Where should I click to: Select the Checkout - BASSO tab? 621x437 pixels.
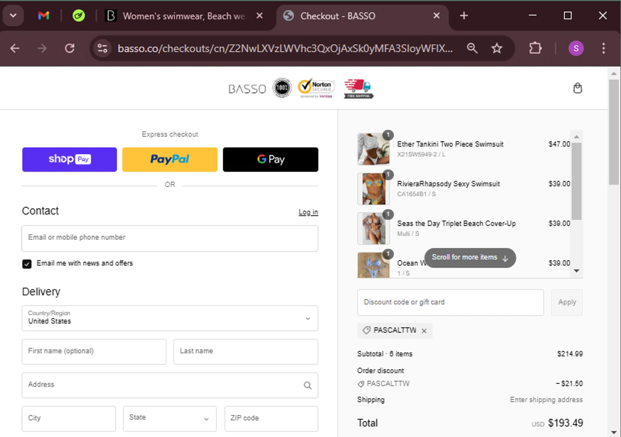(x=337, y=16)
